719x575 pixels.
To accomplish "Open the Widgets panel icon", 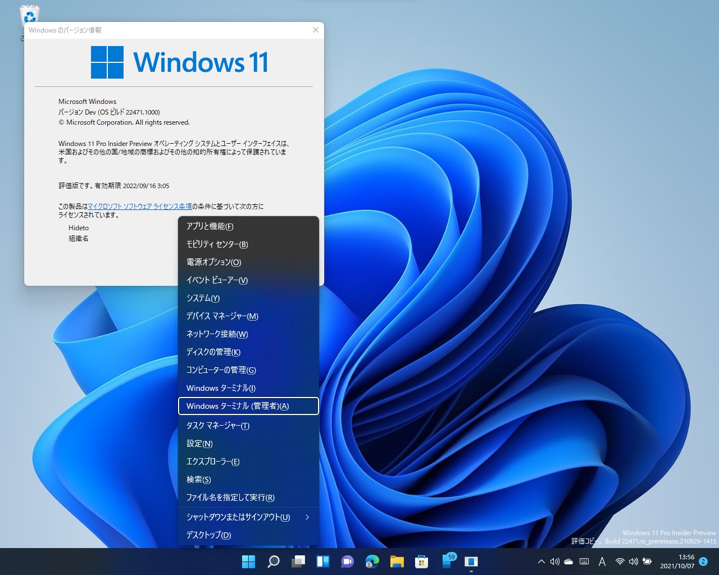I will coord(322,562).
